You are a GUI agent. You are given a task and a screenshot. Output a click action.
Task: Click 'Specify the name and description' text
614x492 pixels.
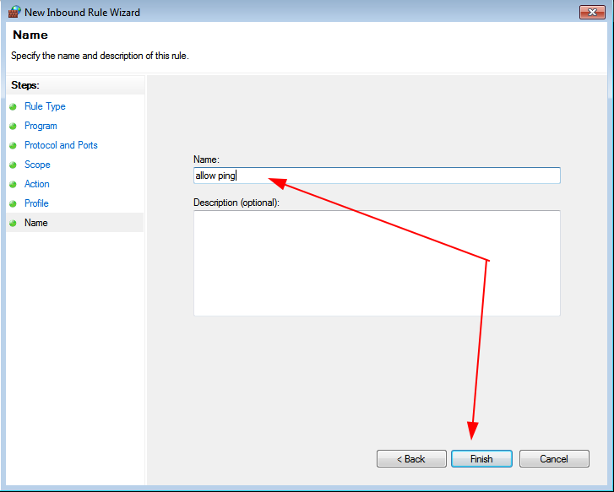tap(100, 56)
